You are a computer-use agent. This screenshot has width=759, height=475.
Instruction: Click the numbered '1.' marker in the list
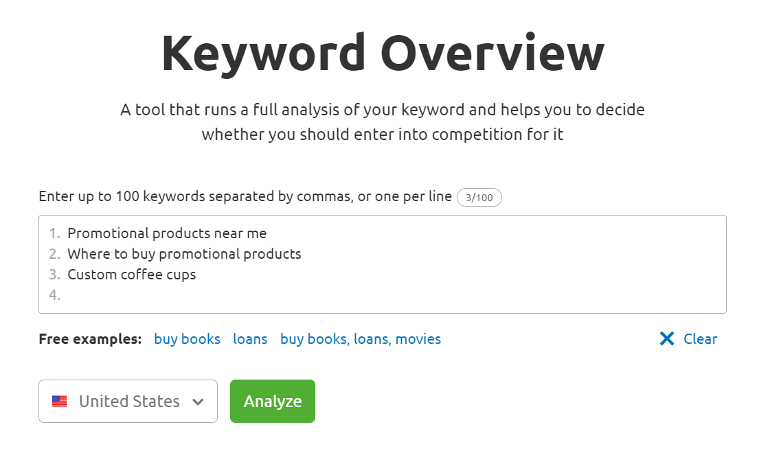[54, 233]
